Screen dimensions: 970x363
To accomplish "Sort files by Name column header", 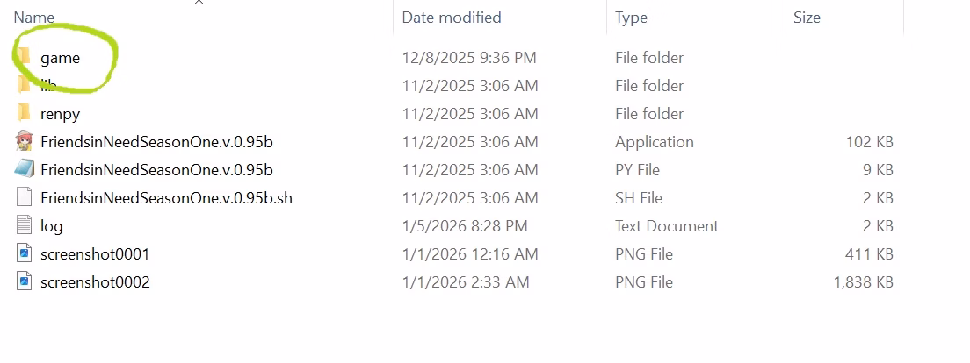I will [x=34, y=18].
